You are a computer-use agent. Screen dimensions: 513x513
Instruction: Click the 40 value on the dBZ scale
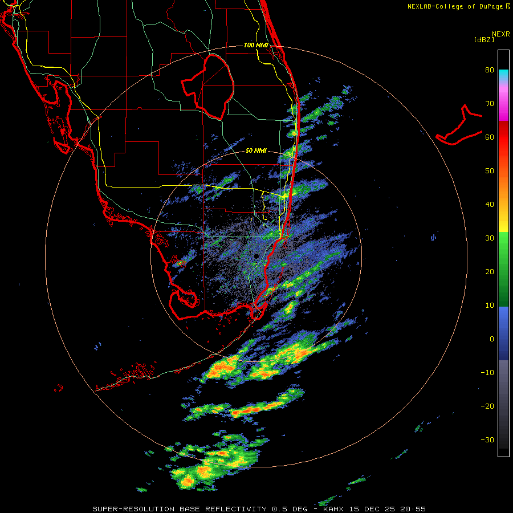[490, 205]
